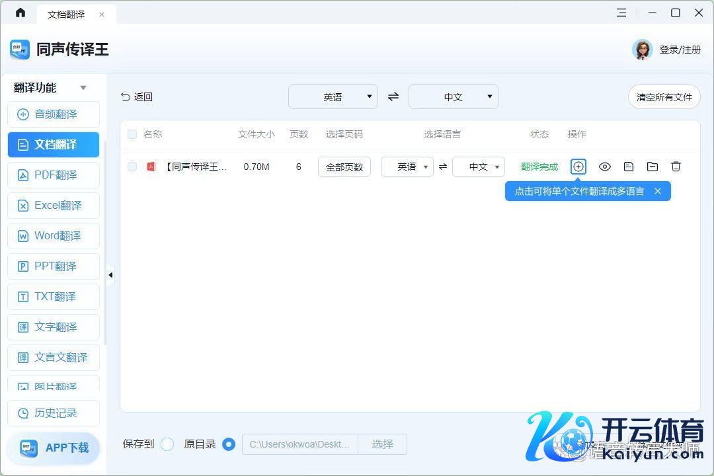Image resolution: width=714 pixels, height=476 pixels.
Task: Click the multi-language translate plus icon
Action: pyautogui.click(x=578, y=167)
